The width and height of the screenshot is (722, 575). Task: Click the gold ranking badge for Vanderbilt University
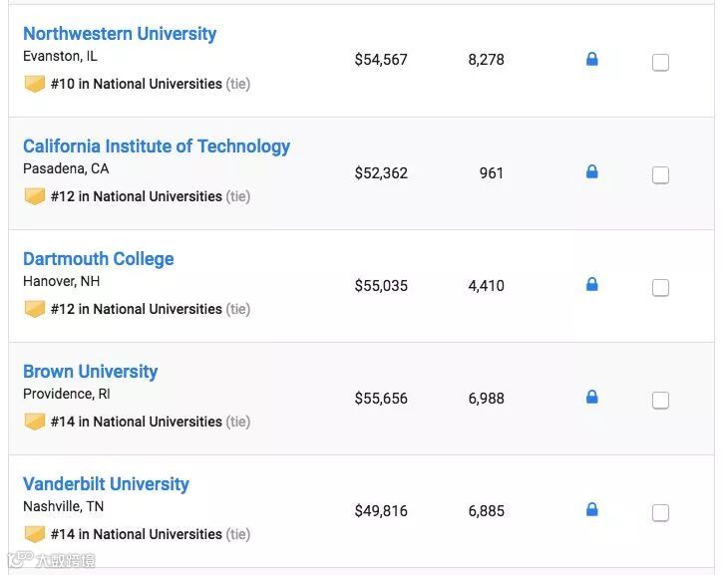point(35,534)
